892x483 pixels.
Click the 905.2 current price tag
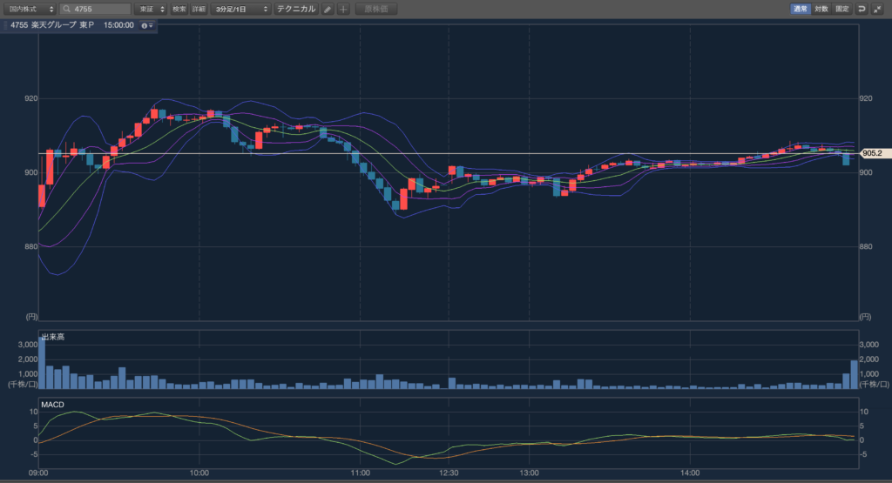click(x=873, y=153)
